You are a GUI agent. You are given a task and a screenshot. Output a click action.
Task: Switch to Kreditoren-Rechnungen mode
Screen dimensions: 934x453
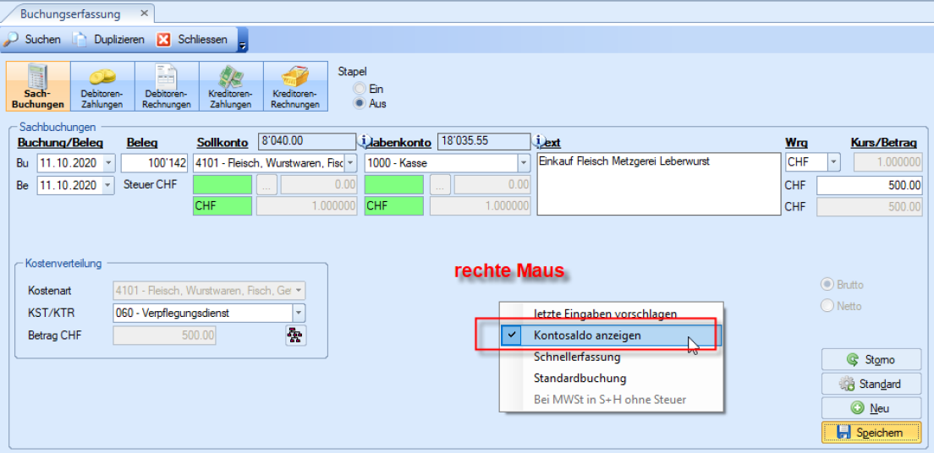coord(295,86)
